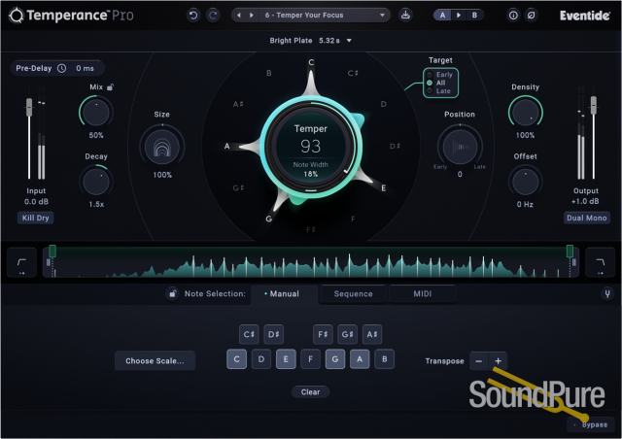622x439 pixels.
Task: Toggle the Note Selection lock icon
Action: pyautogui.click(x=172, y=294)
